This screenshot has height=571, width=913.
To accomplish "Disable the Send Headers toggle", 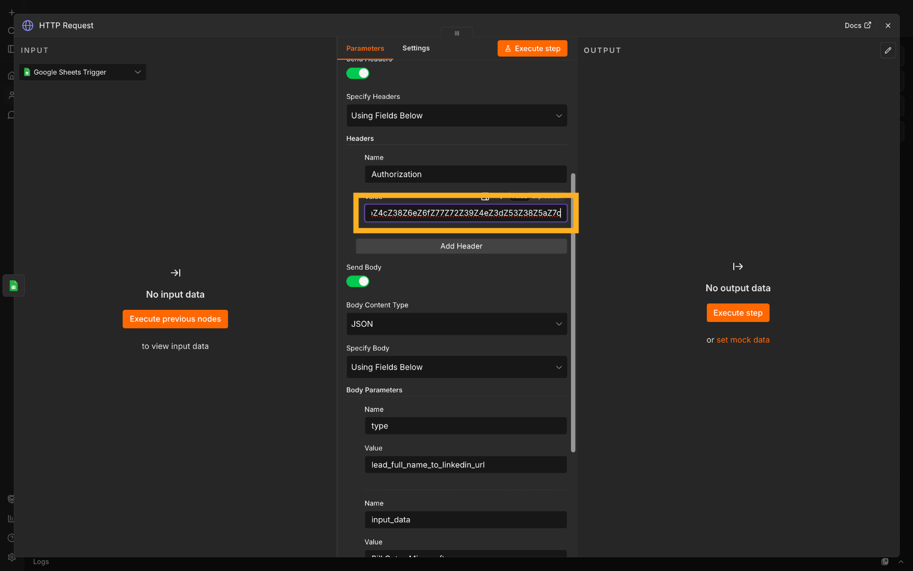I will (358, 73).
